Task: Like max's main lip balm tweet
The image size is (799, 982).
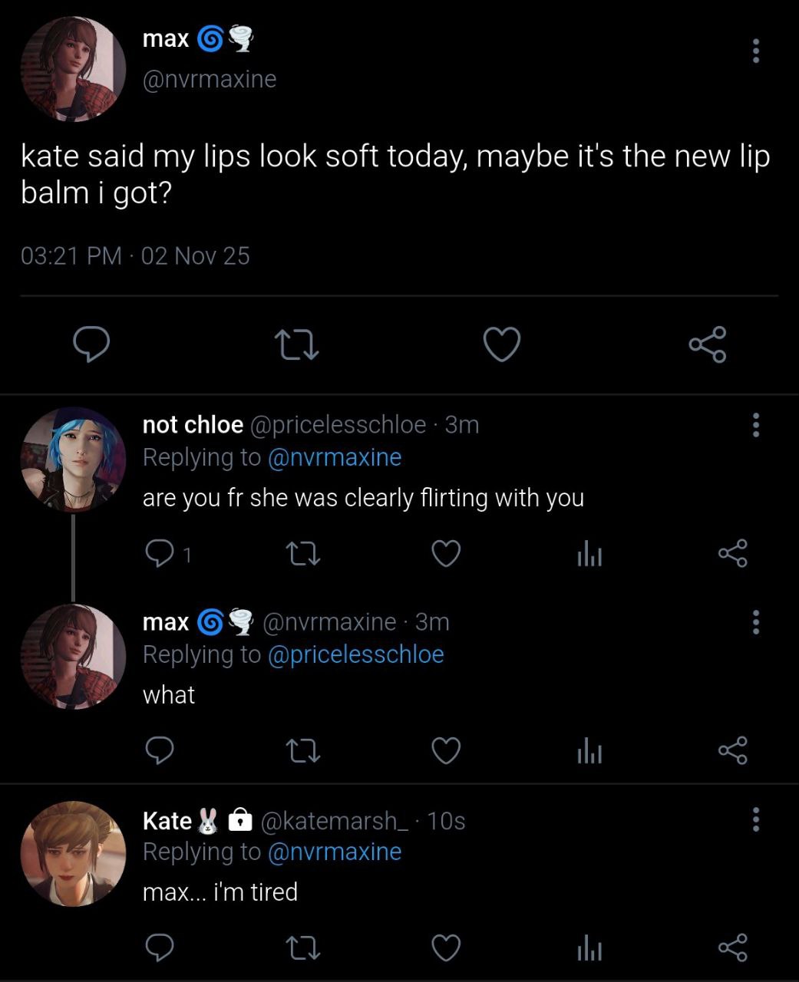Action: click(x=502, y=344)
